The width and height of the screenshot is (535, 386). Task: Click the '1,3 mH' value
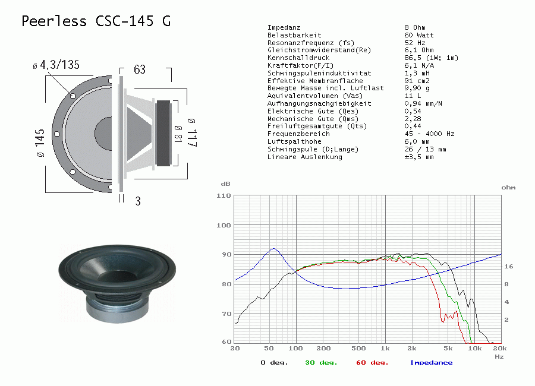417,73
